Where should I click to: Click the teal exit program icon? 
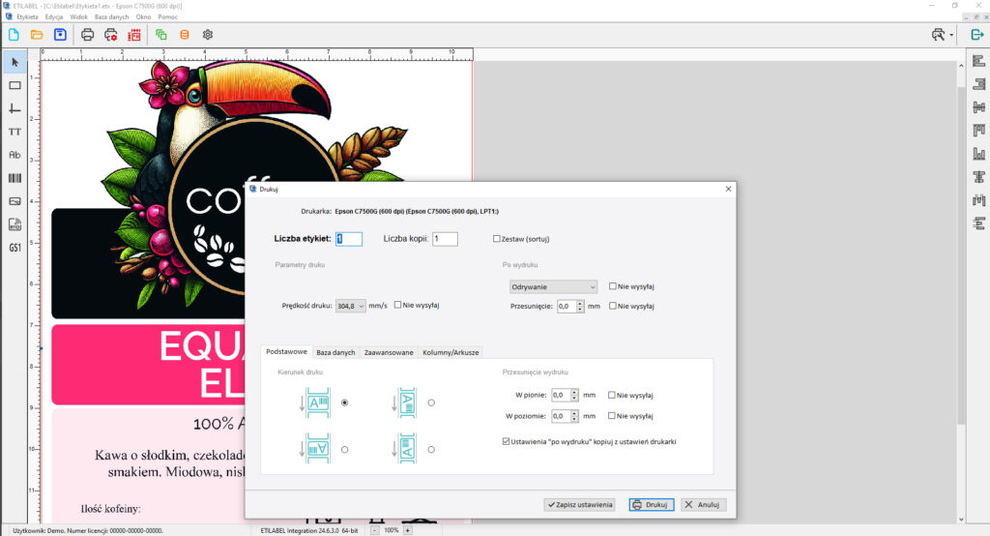(x=976, y=35)
